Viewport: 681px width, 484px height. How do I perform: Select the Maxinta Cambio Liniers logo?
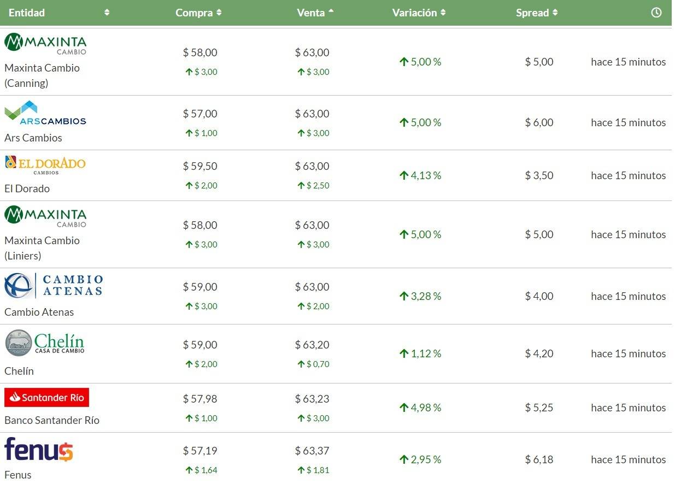(x=45, y=216)
